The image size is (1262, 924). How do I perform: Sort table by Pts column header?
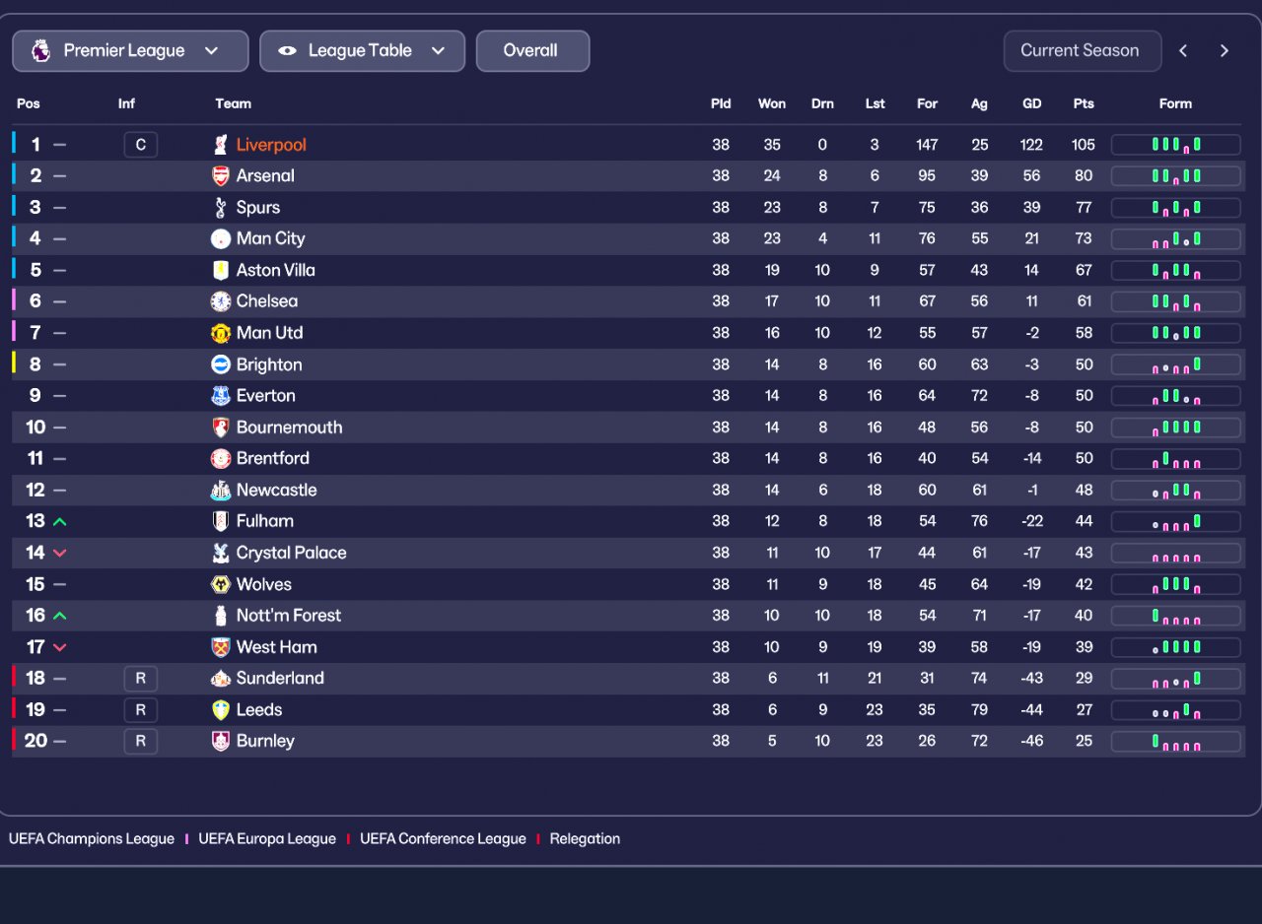(x=1084, y=103)
